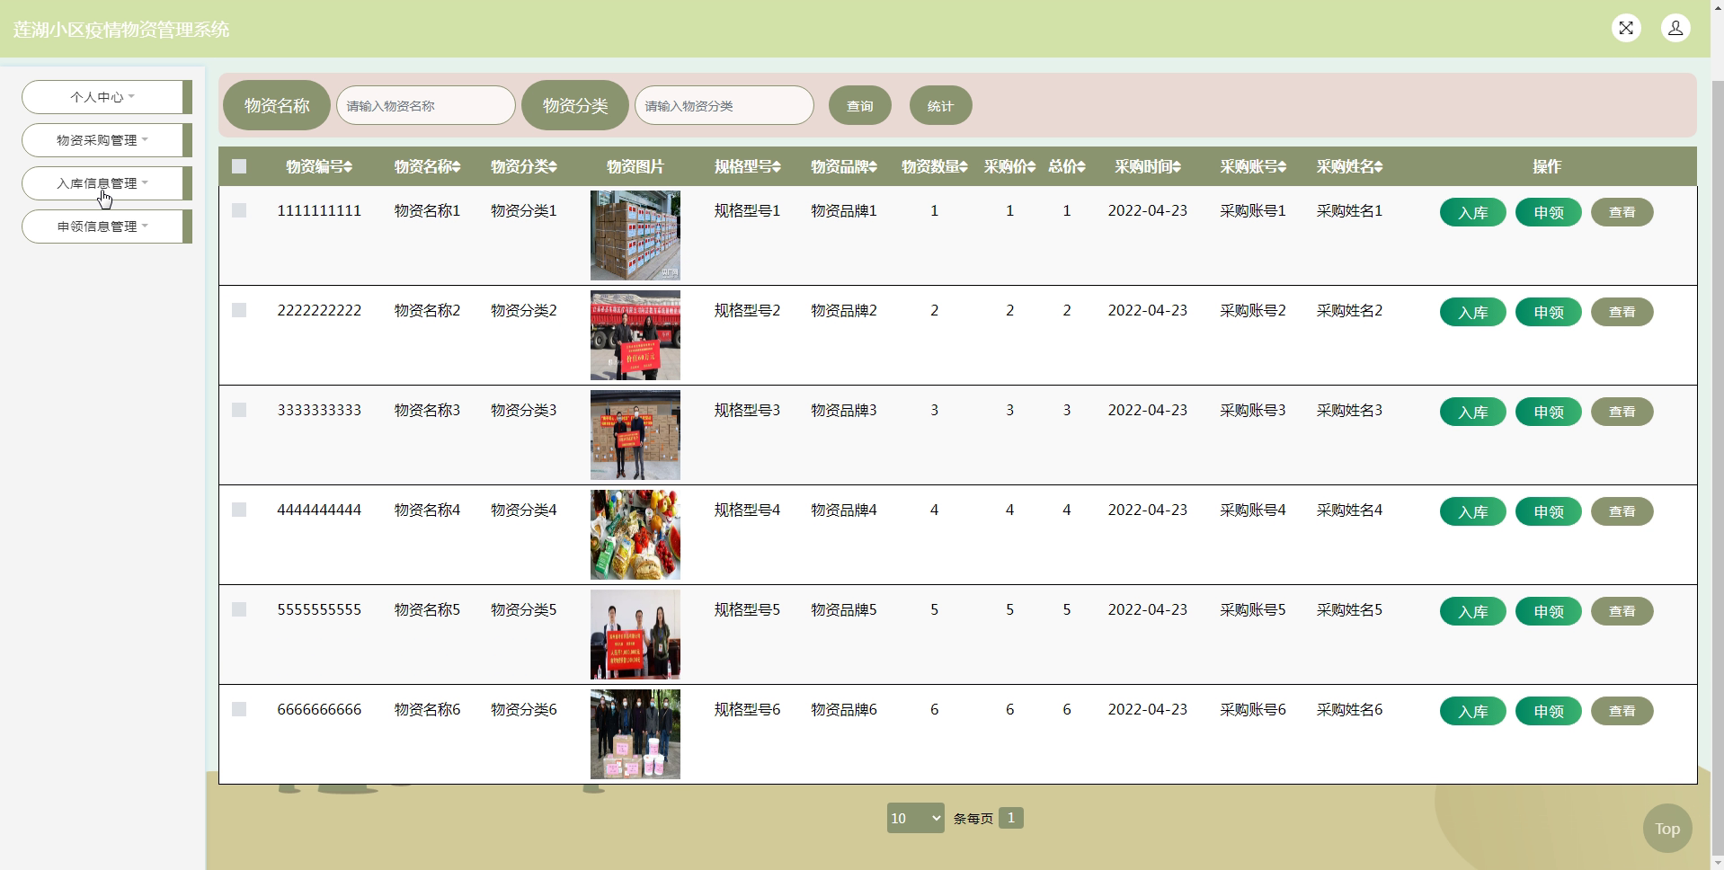This screenshot has width=1724, height=870.
Task: Click the 查询 search button
Action: point(859,106)
